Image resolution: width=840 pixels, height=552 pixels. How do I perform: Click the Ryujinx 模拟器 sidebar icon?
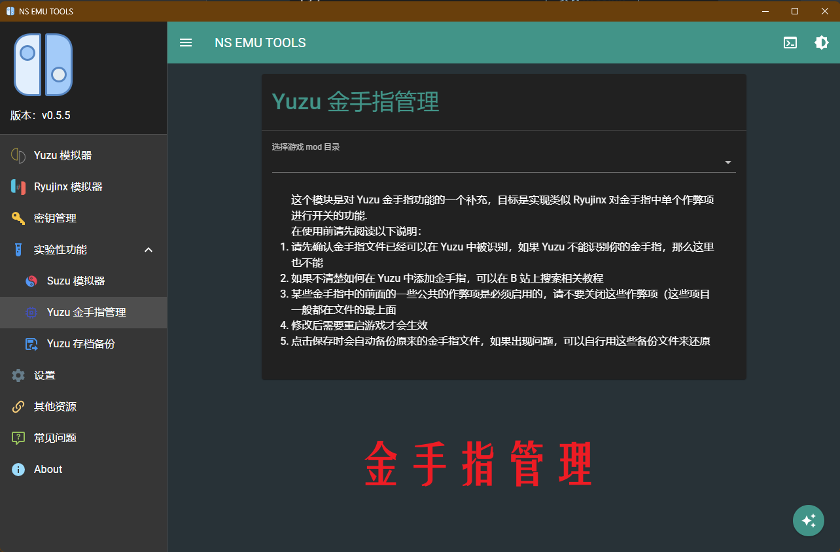[x=18, y=187]
